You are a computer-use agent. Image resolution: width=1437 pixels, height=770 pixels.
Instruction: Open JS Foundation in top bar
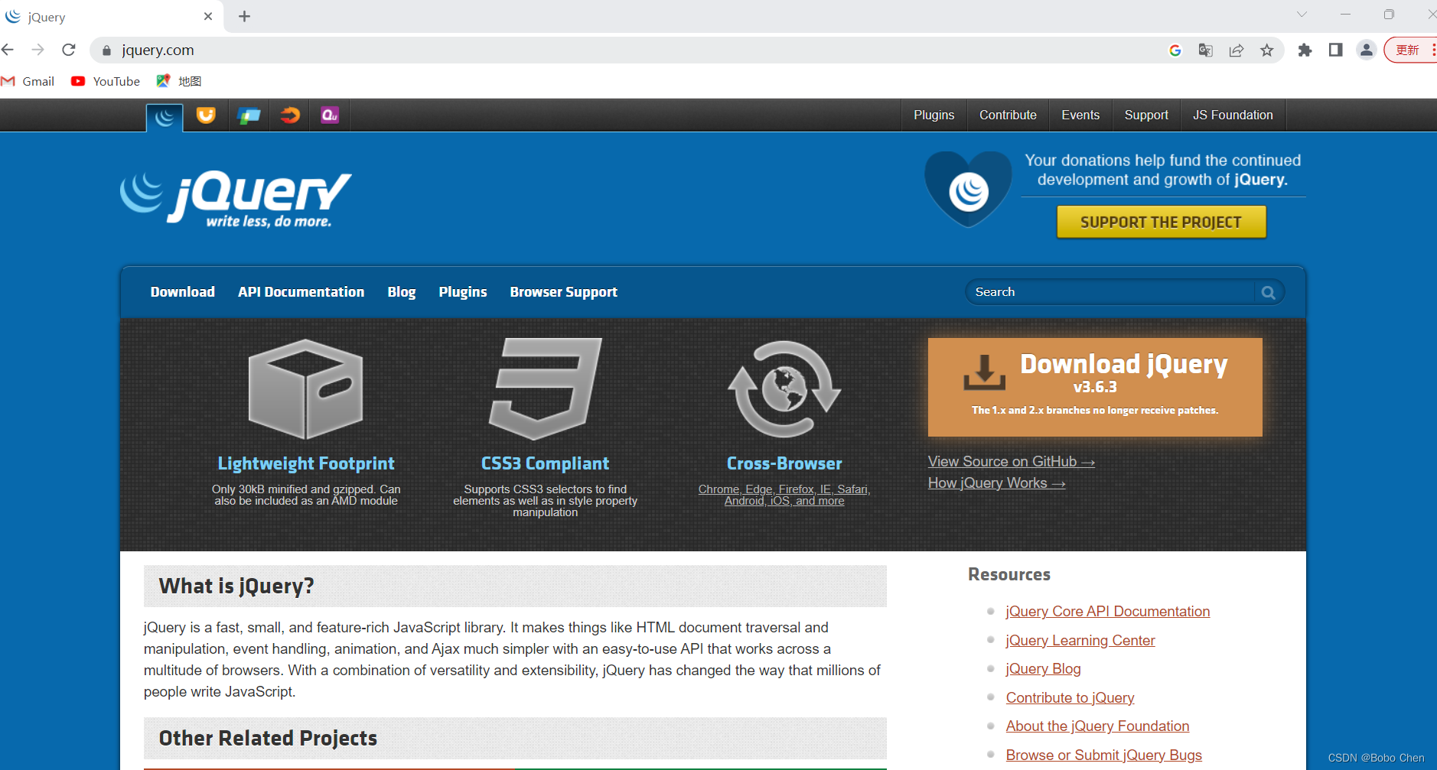1233,115
